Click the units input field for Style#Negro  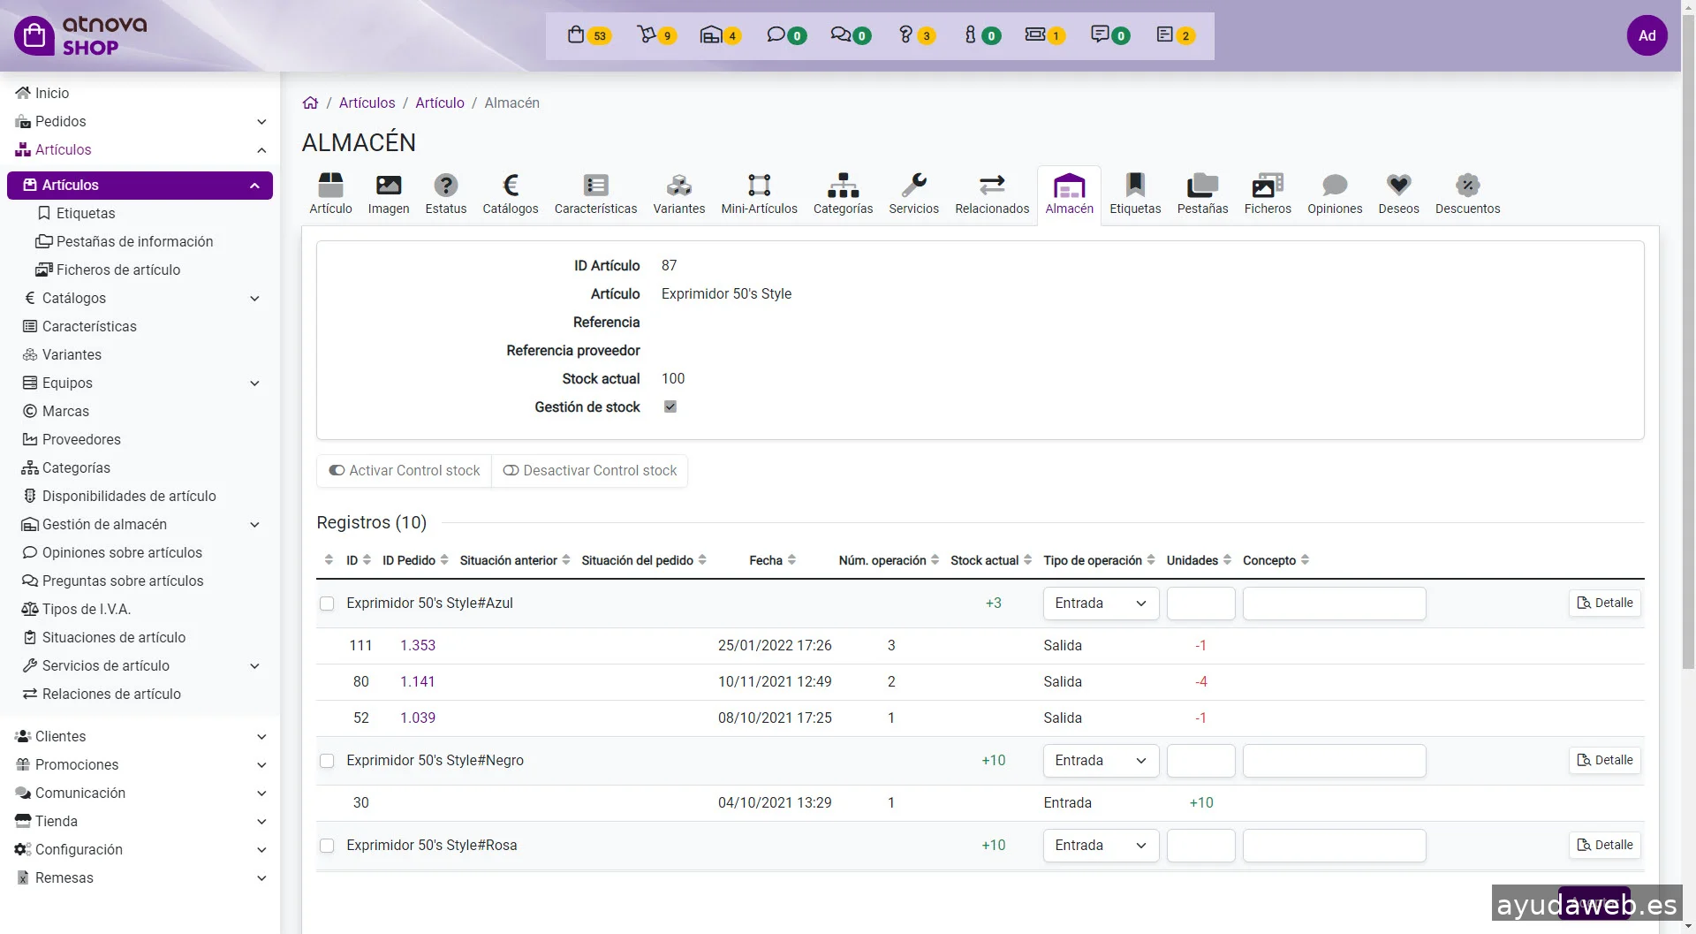click(1200, 761)
